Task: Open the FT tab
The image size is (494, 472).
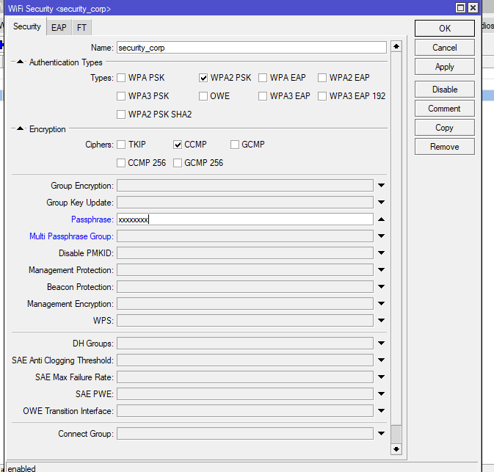Action: [81, 28]
